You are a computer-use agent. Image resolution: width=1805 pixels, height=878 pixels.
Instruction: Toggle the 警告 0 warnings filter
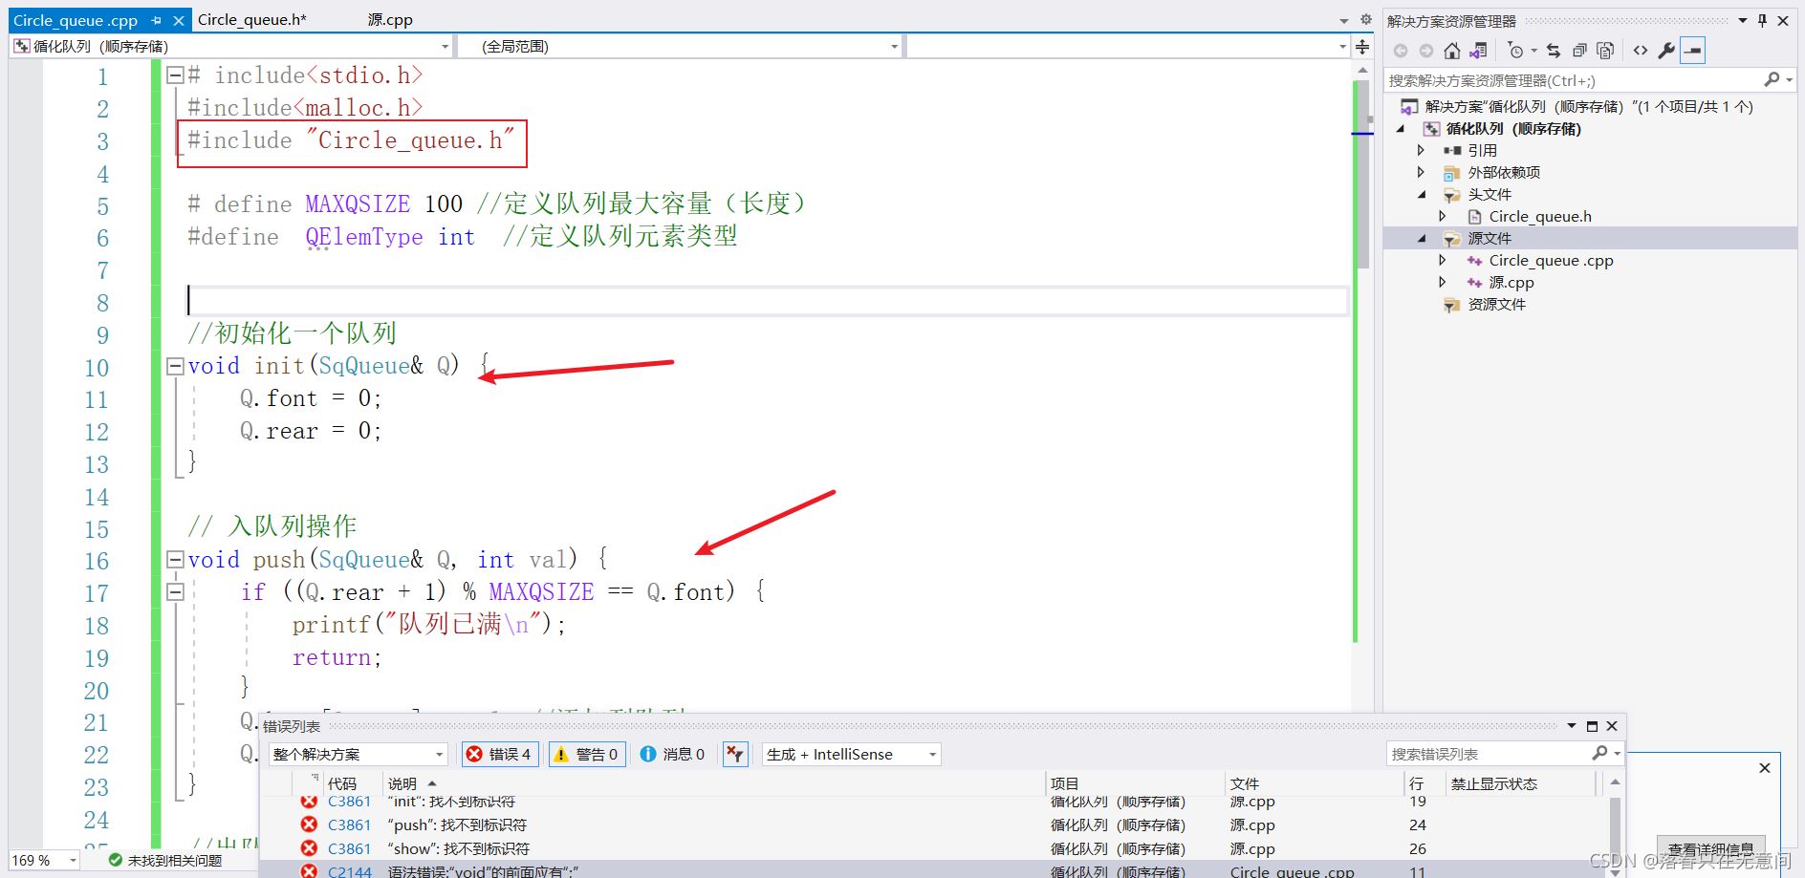click(587, 755)
